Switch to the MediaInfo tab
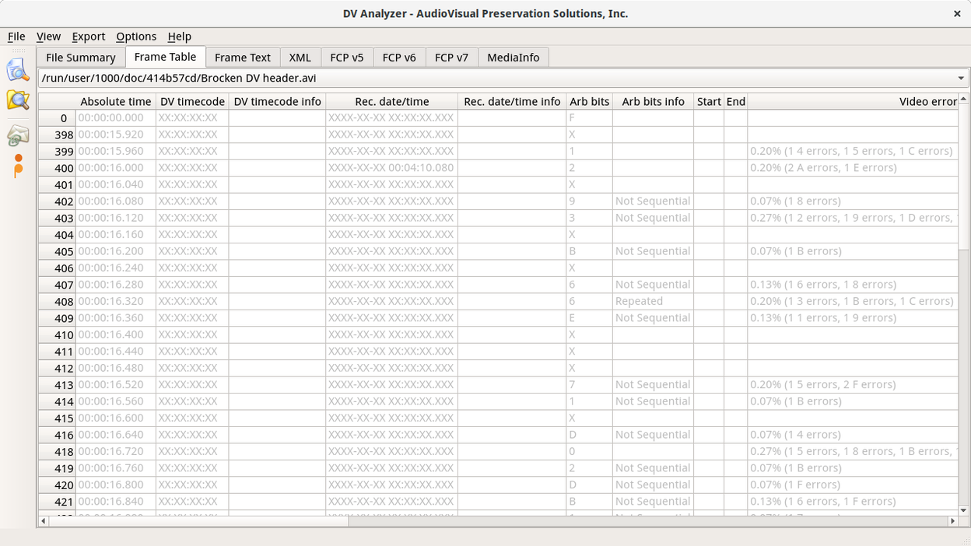 (x=513, y=58)
